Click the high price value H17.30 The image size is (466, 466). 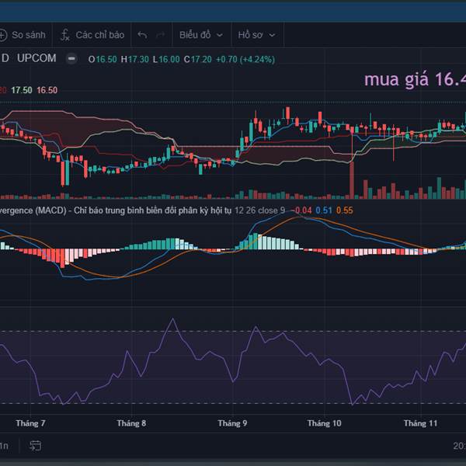point(134,60)
